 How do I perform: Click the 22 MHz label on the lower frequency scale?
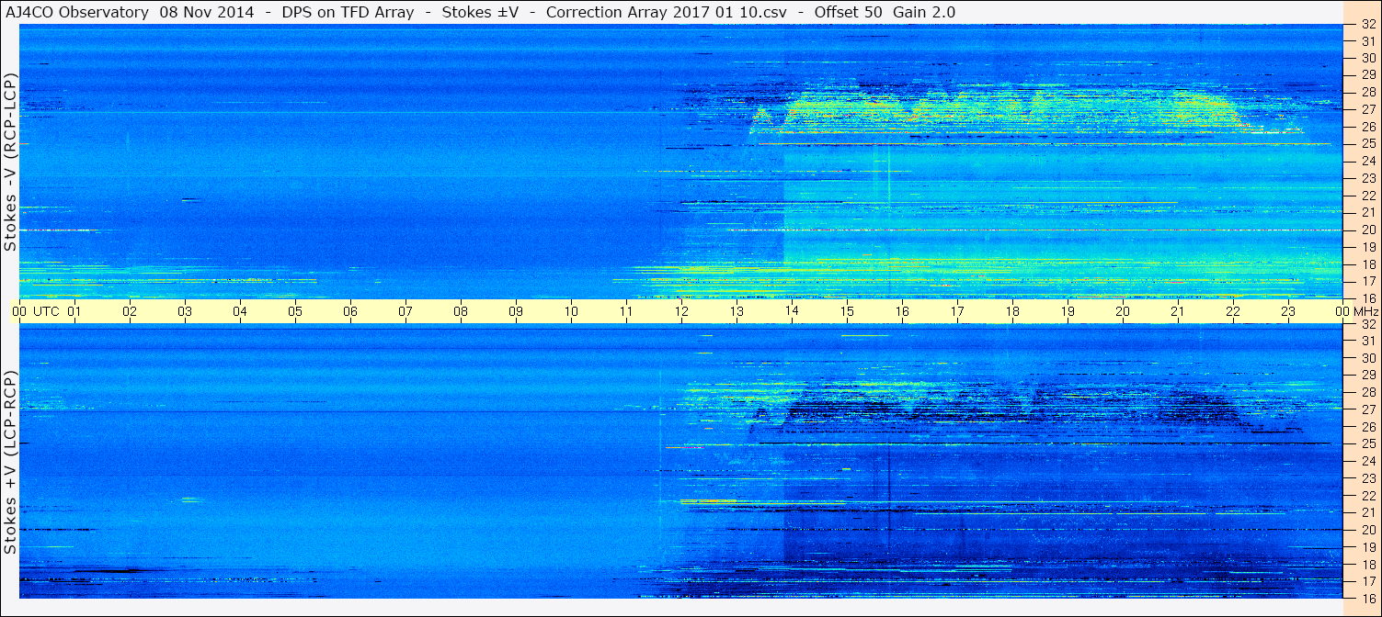[1367, 495]
